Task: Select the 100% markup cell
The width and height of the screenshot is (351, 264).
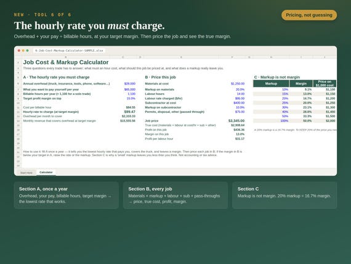Action: (284, 121)
